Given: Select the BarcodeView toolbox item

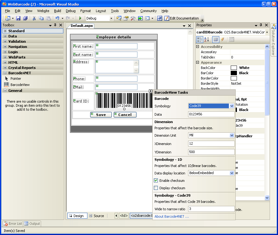Looking at the screenshot, I should click(x=20, y=84).
